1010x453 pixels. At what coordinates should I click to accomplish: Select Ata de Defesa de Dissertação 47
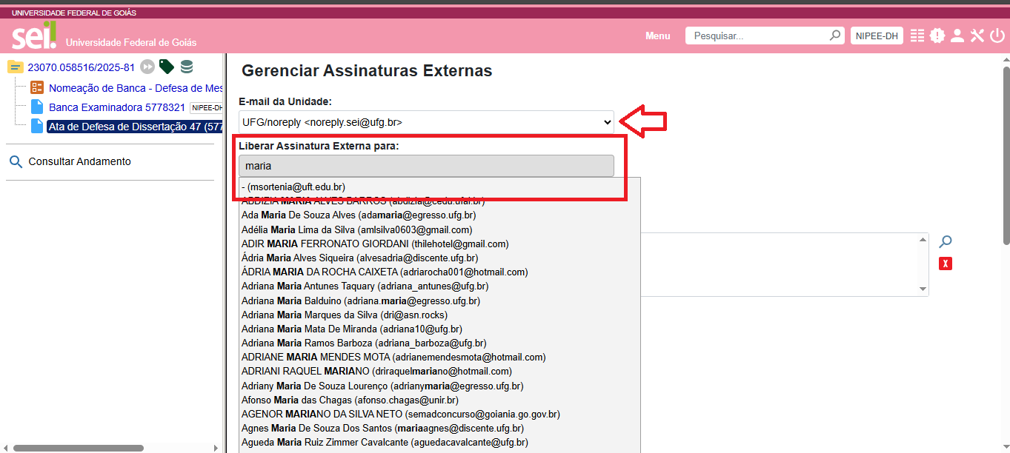(x=134, y=127)
